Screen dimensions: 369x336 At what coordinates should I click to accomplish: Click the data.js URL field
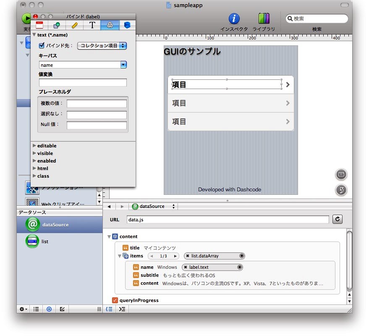click(x=228, y=219)
